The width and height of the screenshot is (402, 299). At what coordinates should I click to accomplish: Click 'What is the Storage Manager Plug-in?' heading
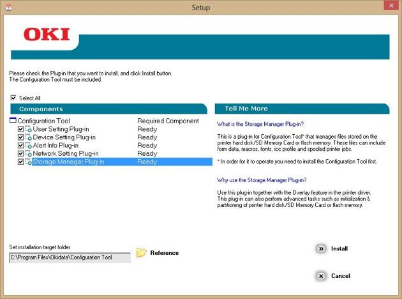pos(260,124)
